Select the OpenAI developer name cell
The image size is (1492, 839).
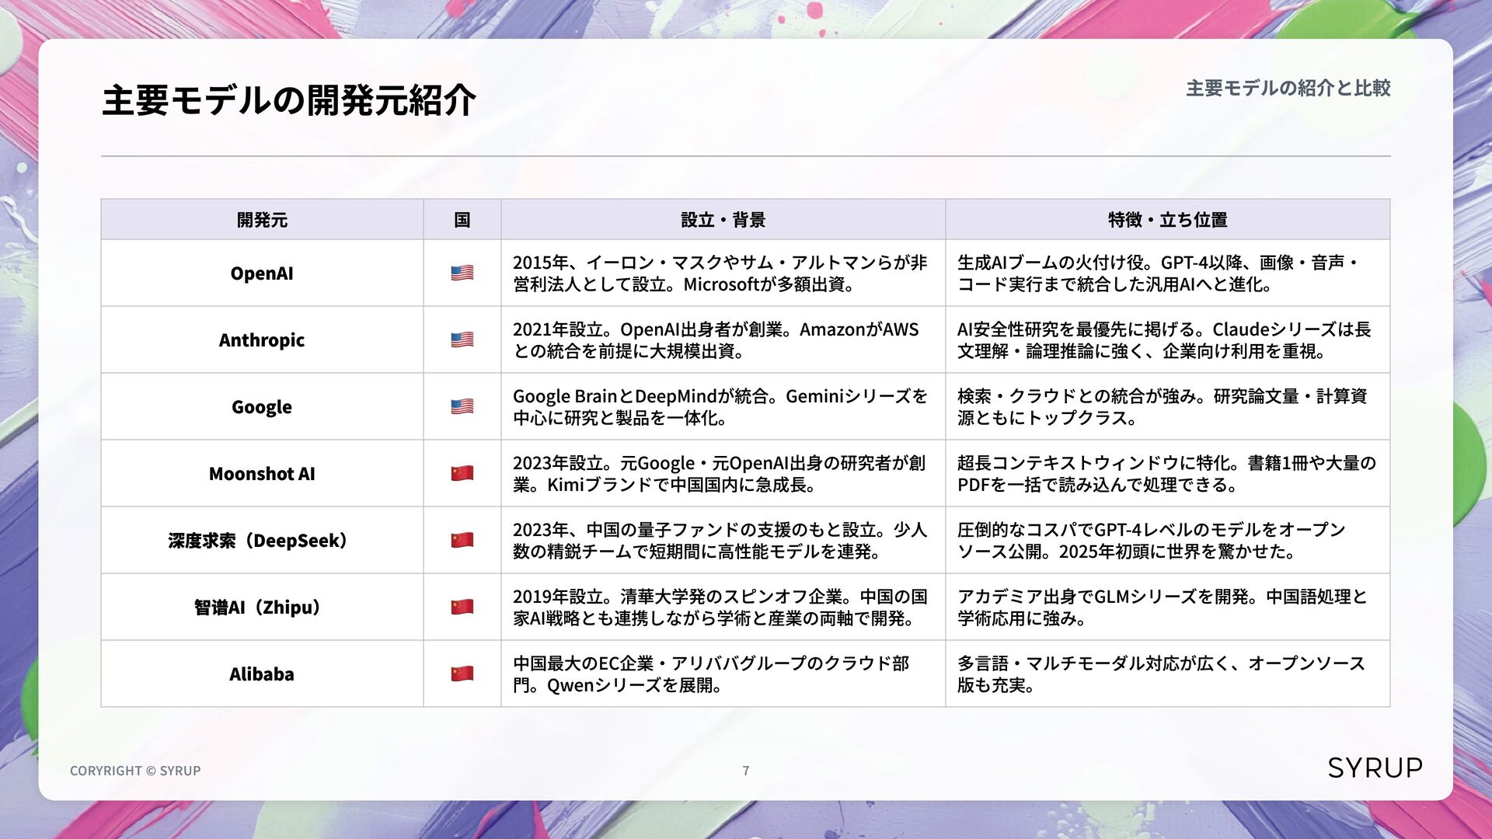(262, 273)
